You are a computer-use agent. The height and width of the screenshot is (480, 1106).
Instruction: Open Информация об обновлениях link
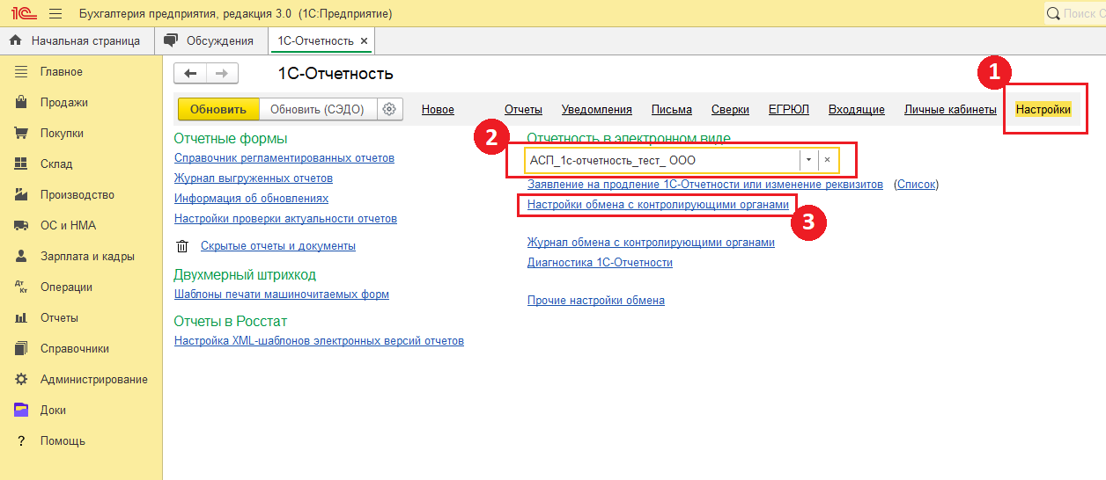(251, 199)
